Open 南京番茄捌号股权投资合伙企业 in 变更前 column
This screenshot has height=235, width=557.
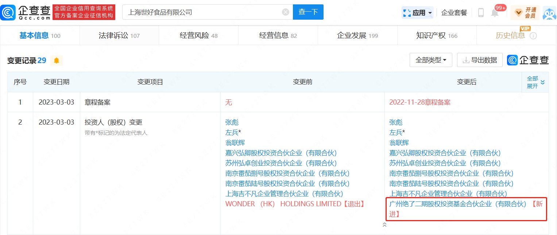tap(287, 173)
